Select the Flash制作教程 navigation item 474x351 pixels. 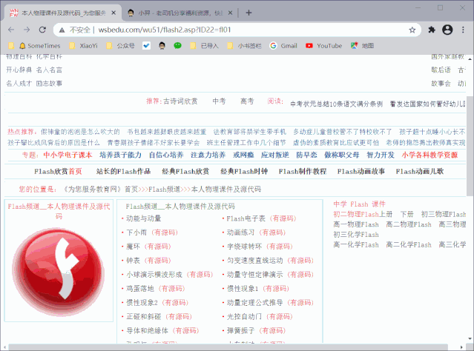click(x=302, y=171)
